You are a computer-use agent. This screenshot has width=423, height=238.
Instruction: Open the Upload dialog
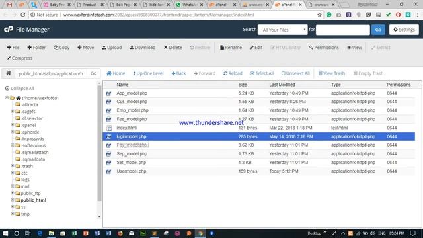(x=112, y=47)
